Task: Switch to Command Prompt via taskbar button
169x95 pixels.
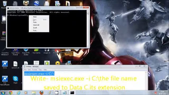Action: pyautogui.click(x=72, y=93)
